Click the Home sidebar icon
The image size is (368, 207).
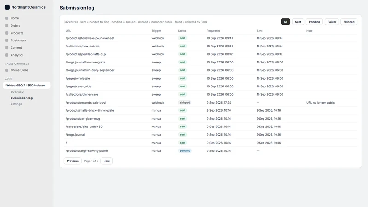pyautogui.click(x=6, y=18)
